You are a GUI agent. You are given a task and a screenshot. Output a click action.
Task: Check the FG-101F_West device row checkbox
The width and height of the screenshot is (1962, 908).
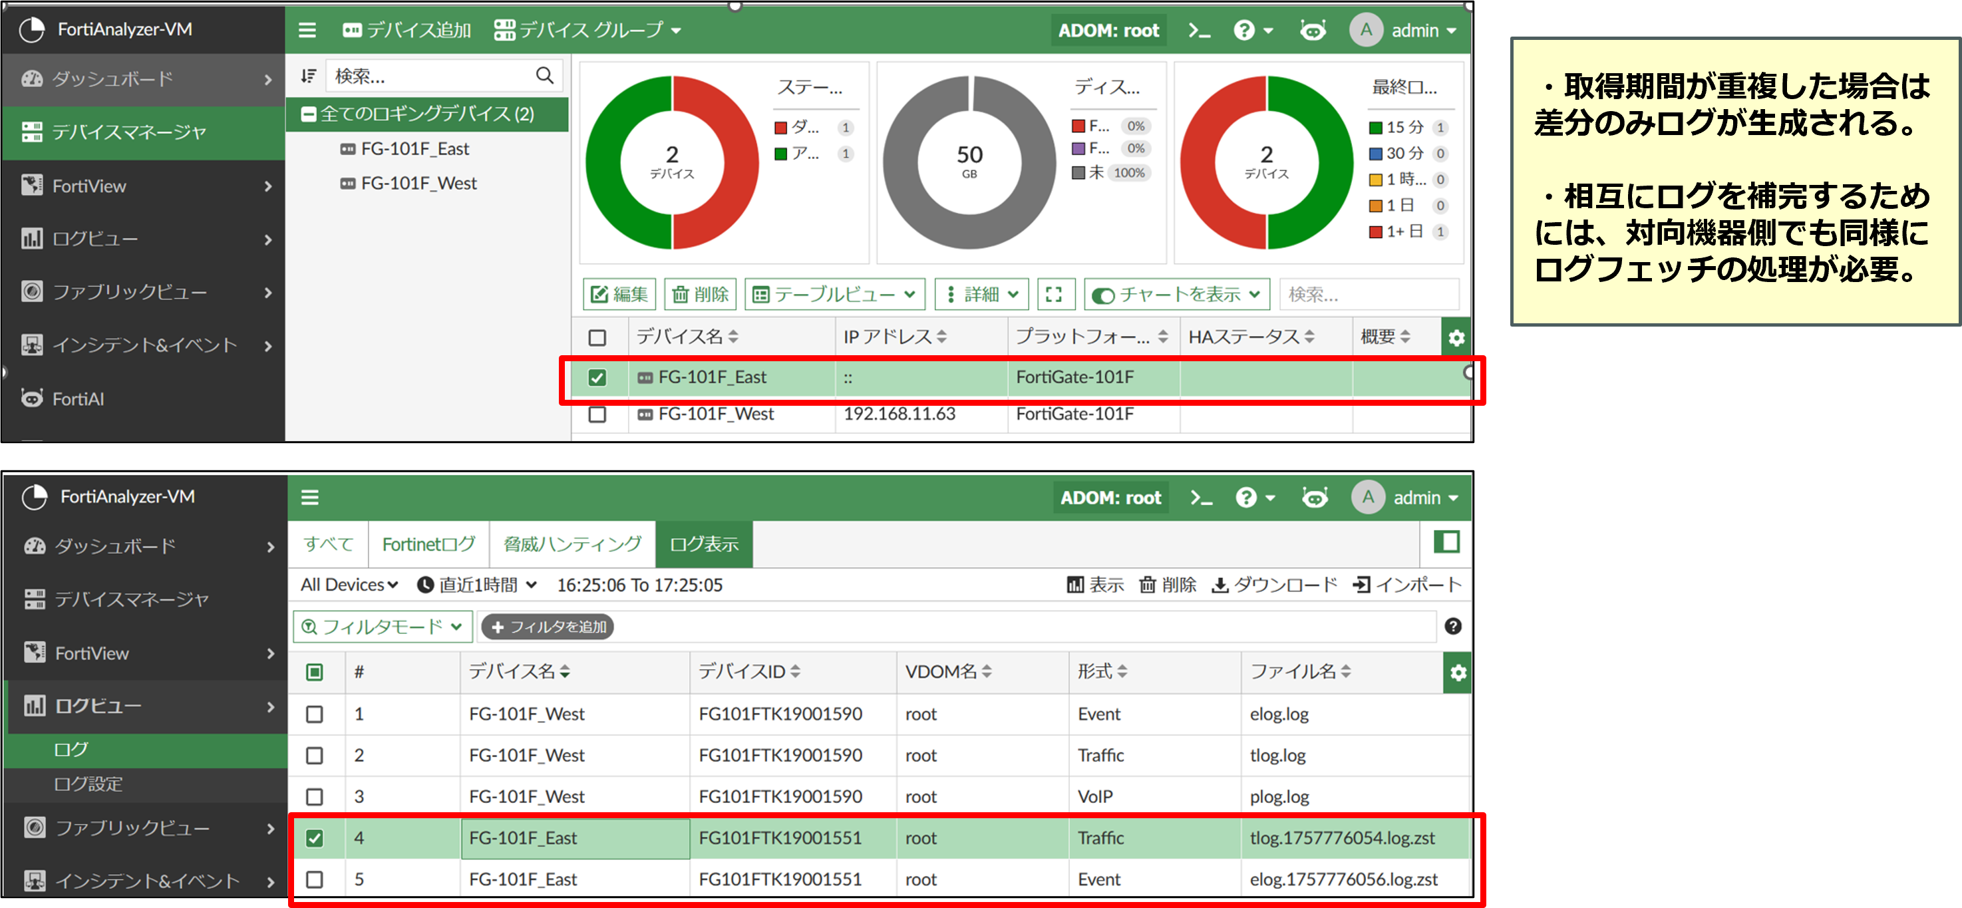[597, 414]
